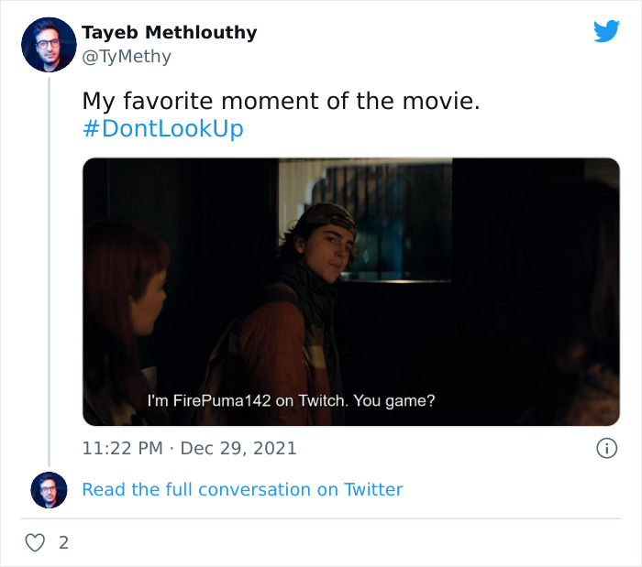The image size is (642, 567).
Task: Open the #DontLookUp hashtag
Action: tap(162, 128)
